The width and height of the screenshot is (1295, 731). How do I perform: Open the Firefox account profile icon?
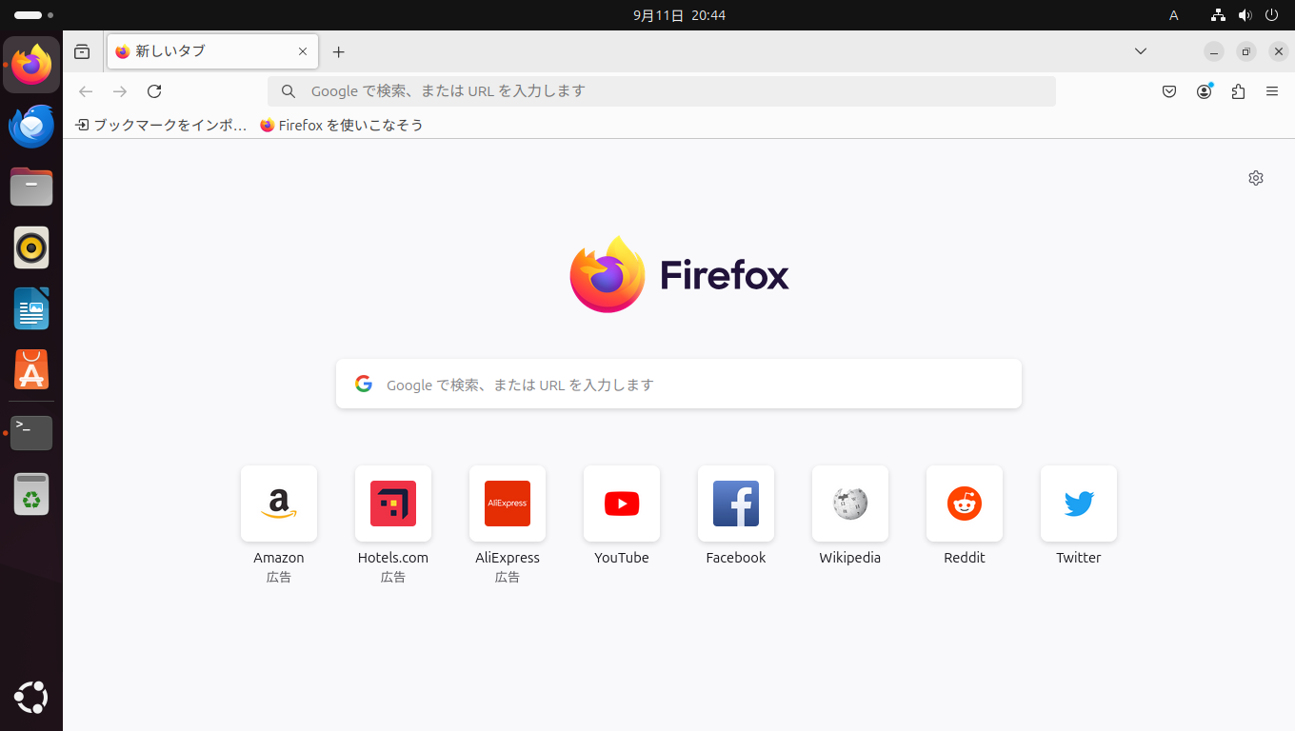(1205, 91)
